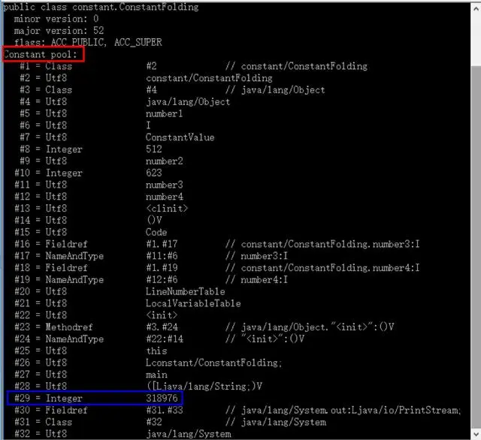
Task: Click the '#2 = Utf8' entry
Action: tap(44, 78)
